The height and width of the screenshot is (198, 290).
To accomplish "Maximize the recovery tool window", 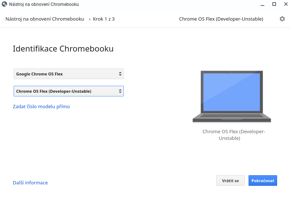I will [x=274, y=4].
